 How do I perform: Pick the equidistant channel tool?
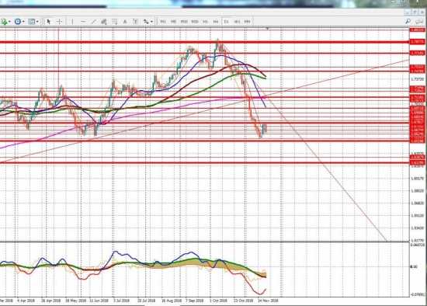pos(104,22)
